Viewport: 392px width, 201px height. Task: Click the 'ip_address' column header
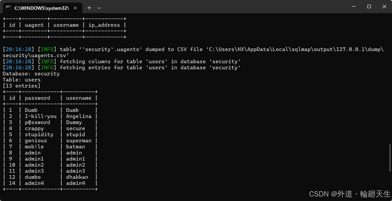pos(104,25)
